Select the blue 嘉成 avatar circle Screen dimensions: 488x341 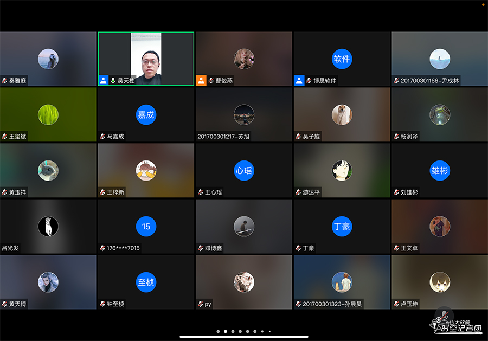146,114
